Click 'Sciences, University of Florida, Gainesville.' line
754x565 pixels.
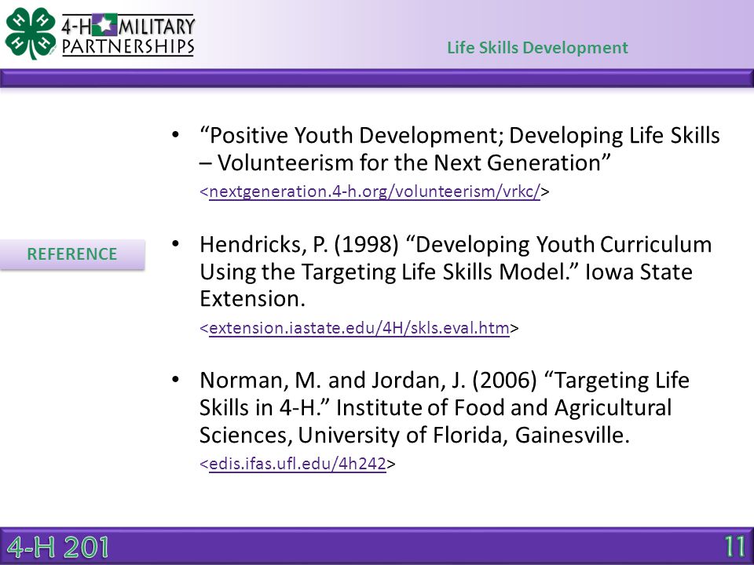pyautogui.click(x=415, y=436)
